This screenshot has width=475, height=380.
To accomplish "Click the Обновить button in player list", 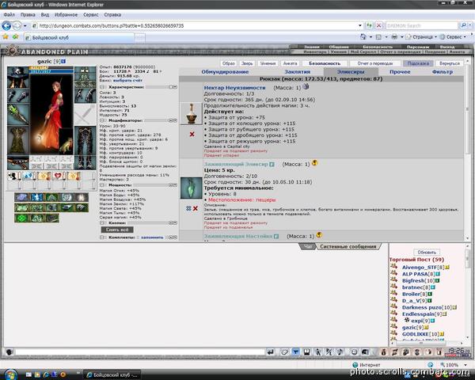I will [x=427, y=252].
